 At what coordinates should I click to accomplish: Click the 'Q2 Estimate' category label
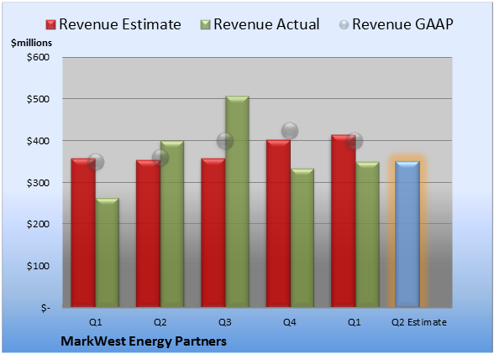tap(419, 322)
